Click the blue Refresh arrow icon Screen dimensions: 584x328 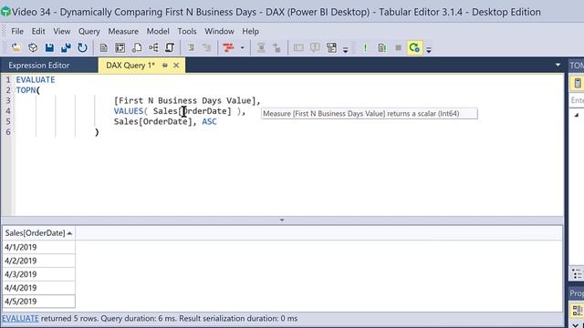[82, 47]
